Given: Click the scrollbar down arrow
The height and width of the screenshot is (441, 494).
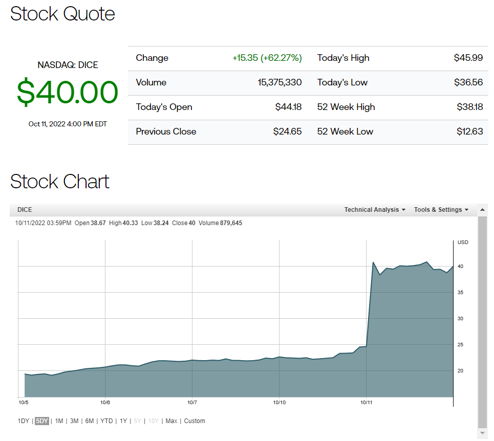Looking at the screenshot, I should point(482,433).
